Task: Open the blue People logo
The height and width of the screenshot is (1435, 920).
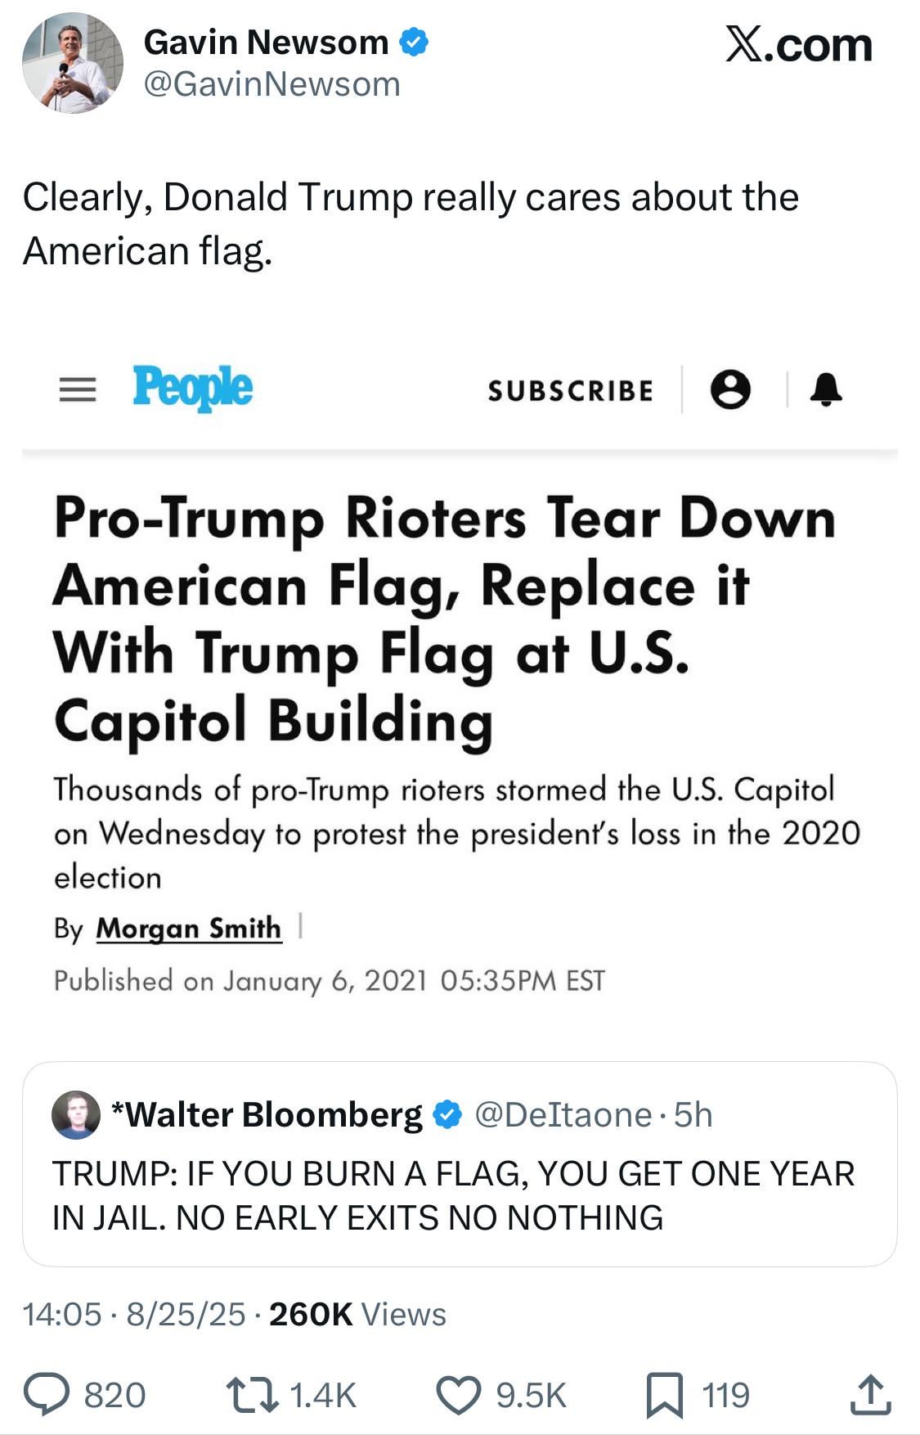Action: [193, 388]
